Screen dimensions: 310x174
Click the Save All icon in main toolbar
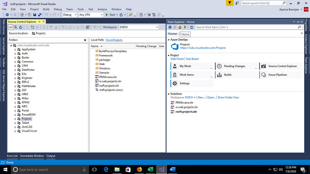[40, 15]
